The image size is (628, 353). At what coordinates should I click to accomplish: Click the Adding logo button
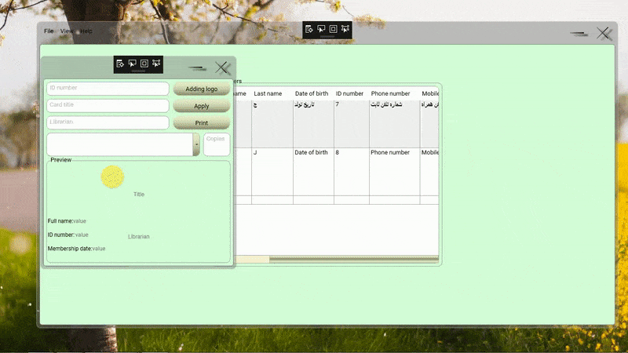(x=202, y=89)
